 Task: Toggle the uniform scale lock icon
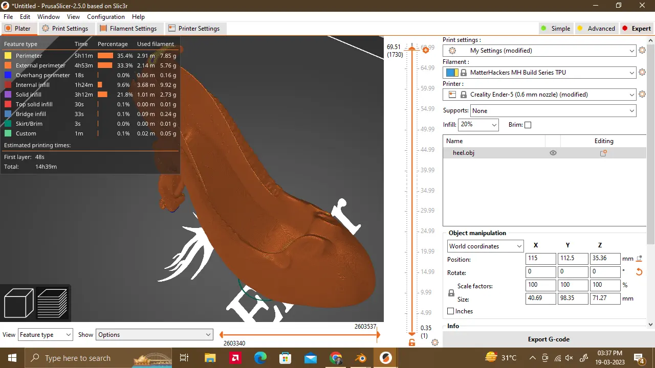[x=451, y=293]
